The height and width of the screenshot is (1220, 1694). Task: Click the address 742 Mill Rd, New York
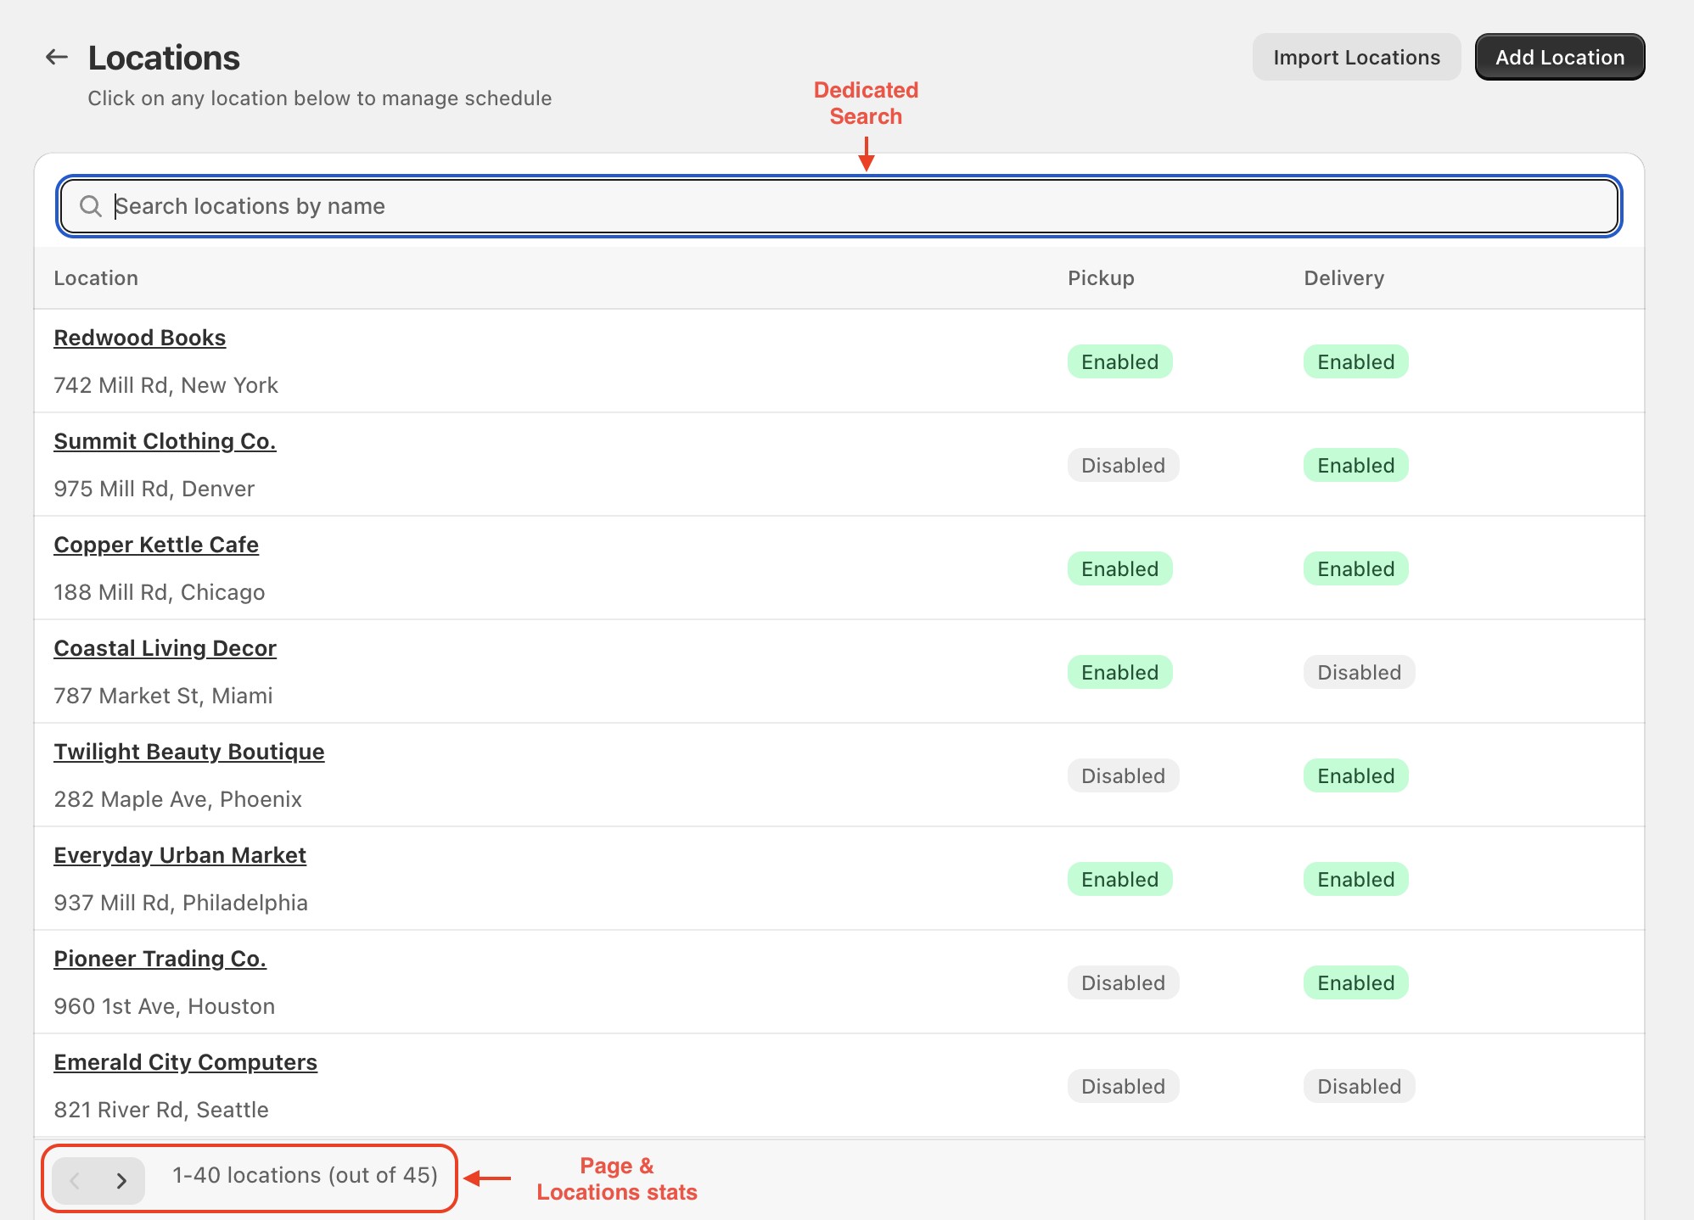click(166, 385)
